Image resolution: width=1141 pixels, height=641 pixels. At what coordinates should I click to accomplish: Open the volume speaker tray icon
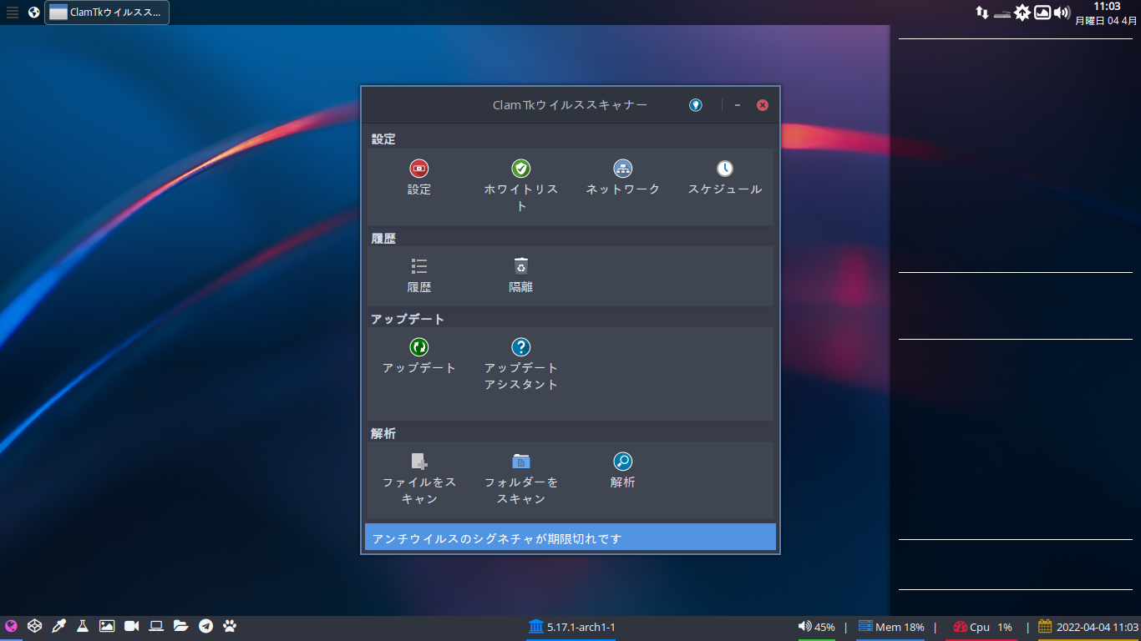point(1062,13)
